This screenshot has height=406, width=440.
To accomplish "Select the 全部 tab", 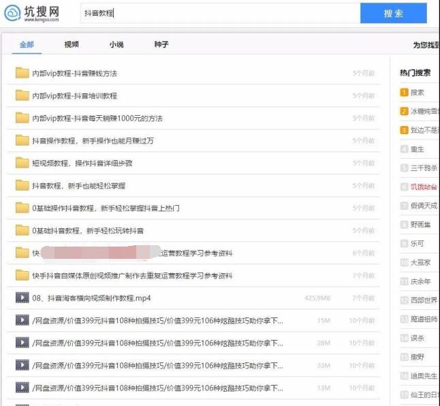I will [x=27, y=44].
